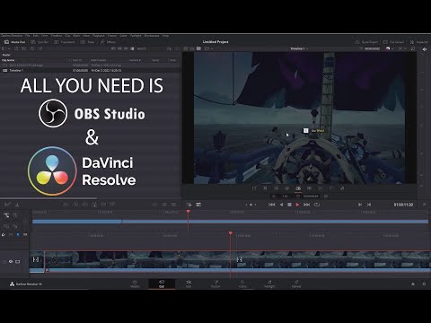Screen dimensions: 431x323
Task: Toggle the video track lock icon
Action: coord(4,261)
